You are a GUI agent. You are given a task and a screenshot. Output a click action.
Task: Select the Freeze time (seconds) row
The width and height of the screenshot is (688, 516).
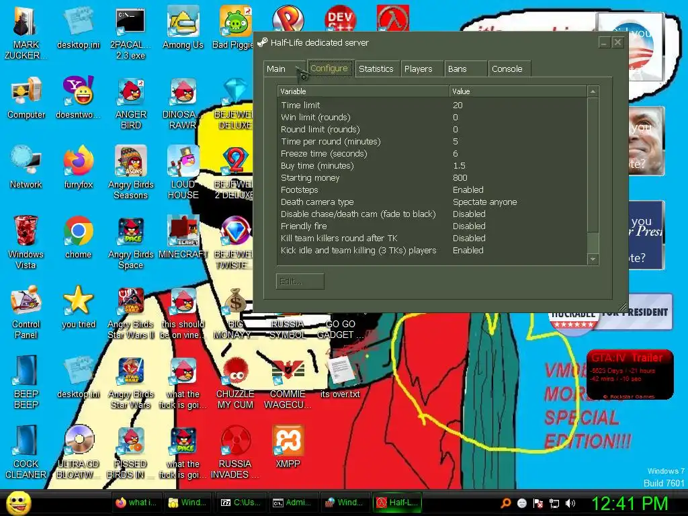pos(433,154)
